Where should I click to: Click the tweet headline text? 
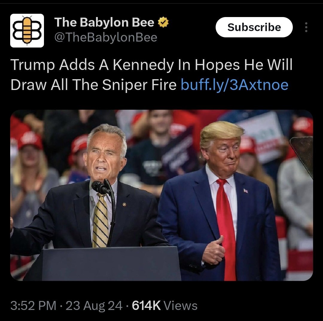click(x=151, y=75)
